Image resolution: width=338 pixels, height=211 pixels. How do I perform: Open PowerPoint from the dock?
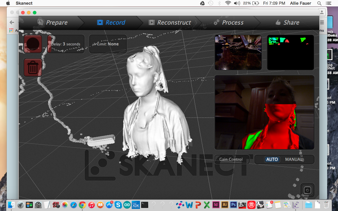point(198,205)
